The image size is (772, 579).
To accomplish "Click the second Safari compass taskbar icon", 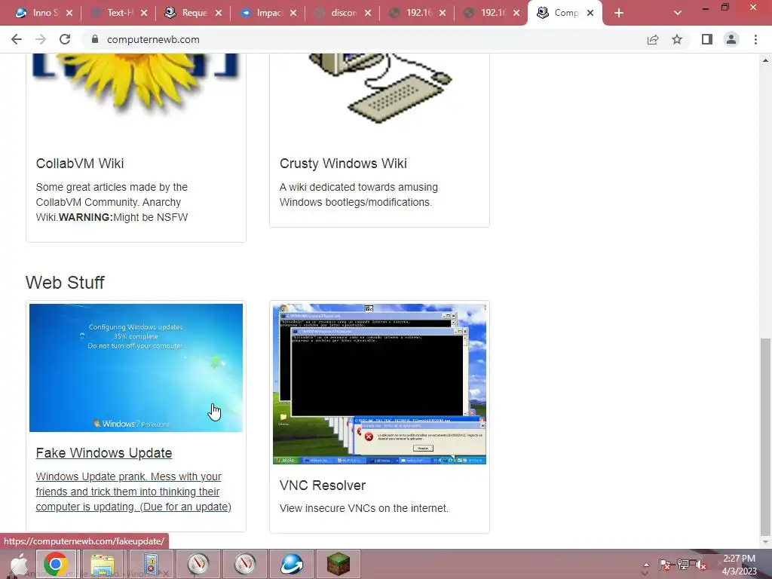I will point(245,564).
